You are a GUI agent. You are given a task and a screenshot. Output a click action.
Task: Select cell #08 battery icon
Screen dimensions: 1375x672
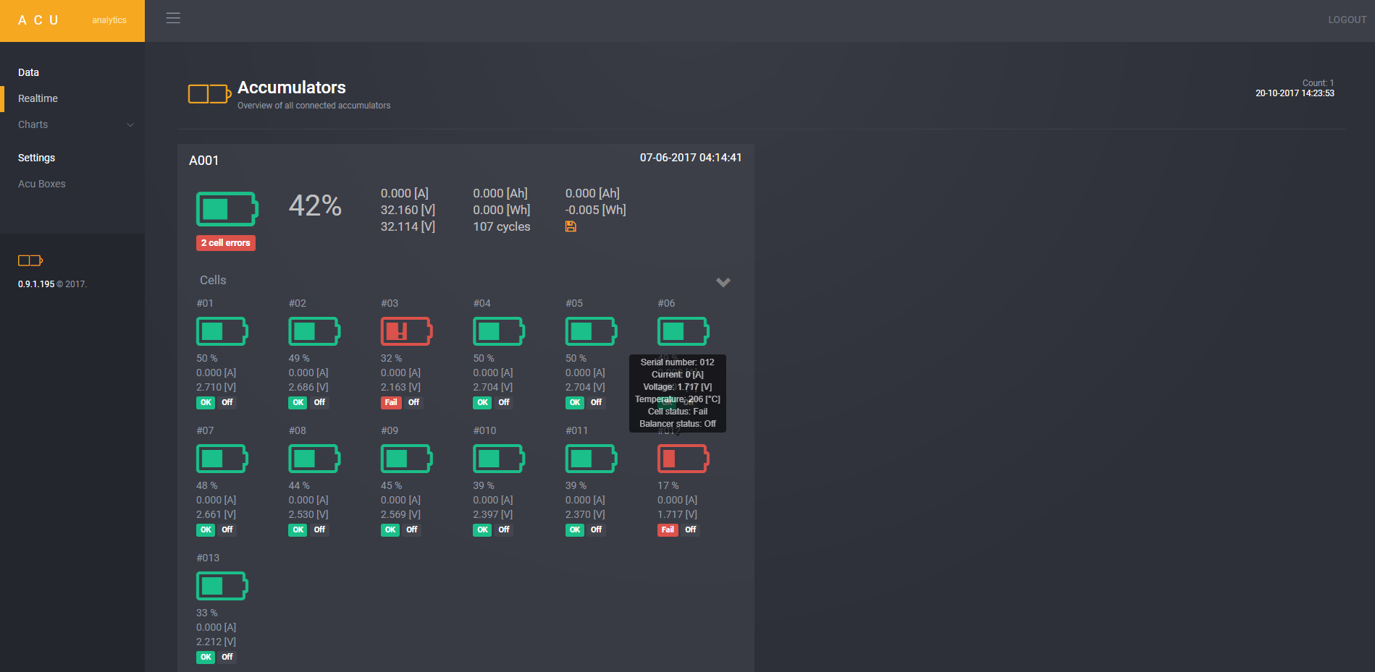pos(314,459)
